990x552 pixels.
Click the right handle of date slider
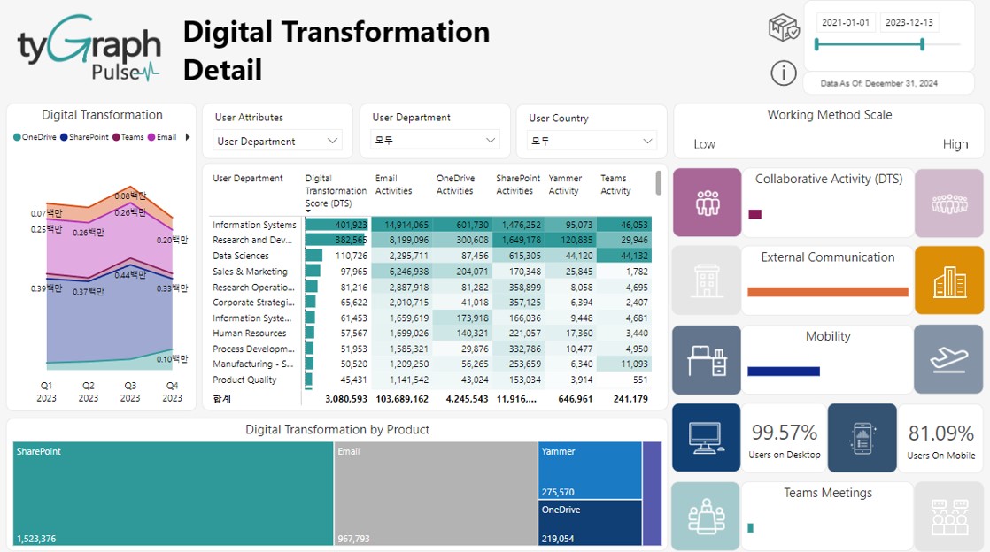click(923, 44)
